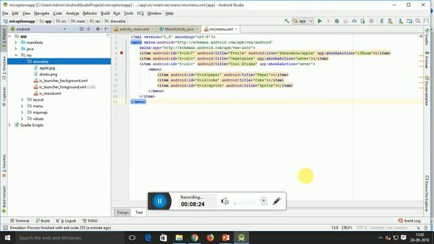The height and width of the screenshot is (244, 434).
Task: Open the Logcat tool window
Action: tap(66, 221)
